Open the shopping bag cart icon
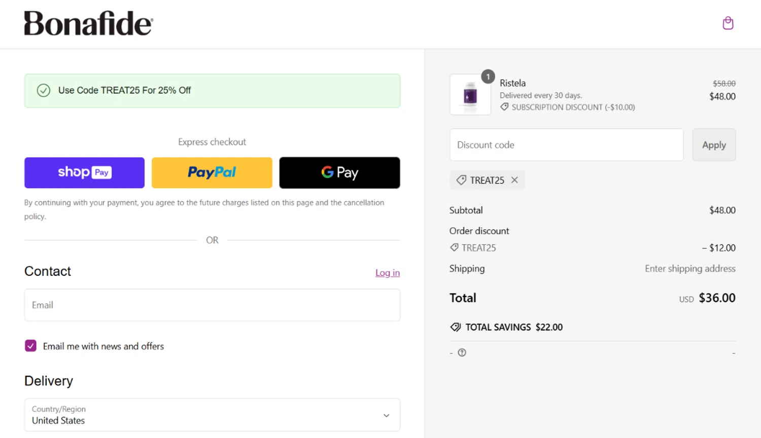 [728, 23]
